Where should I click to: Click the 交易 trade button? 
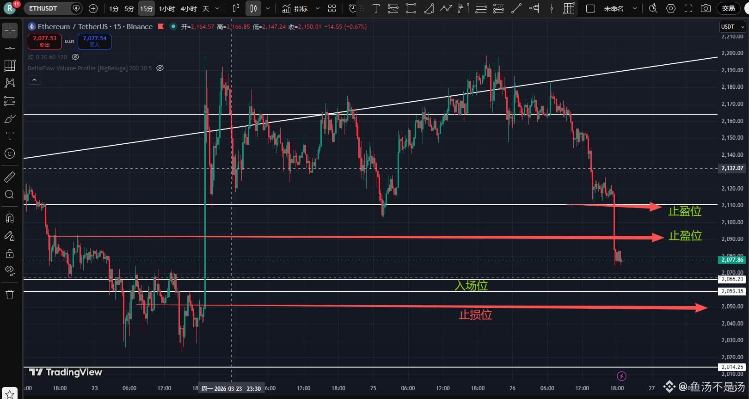coord(729,8)
